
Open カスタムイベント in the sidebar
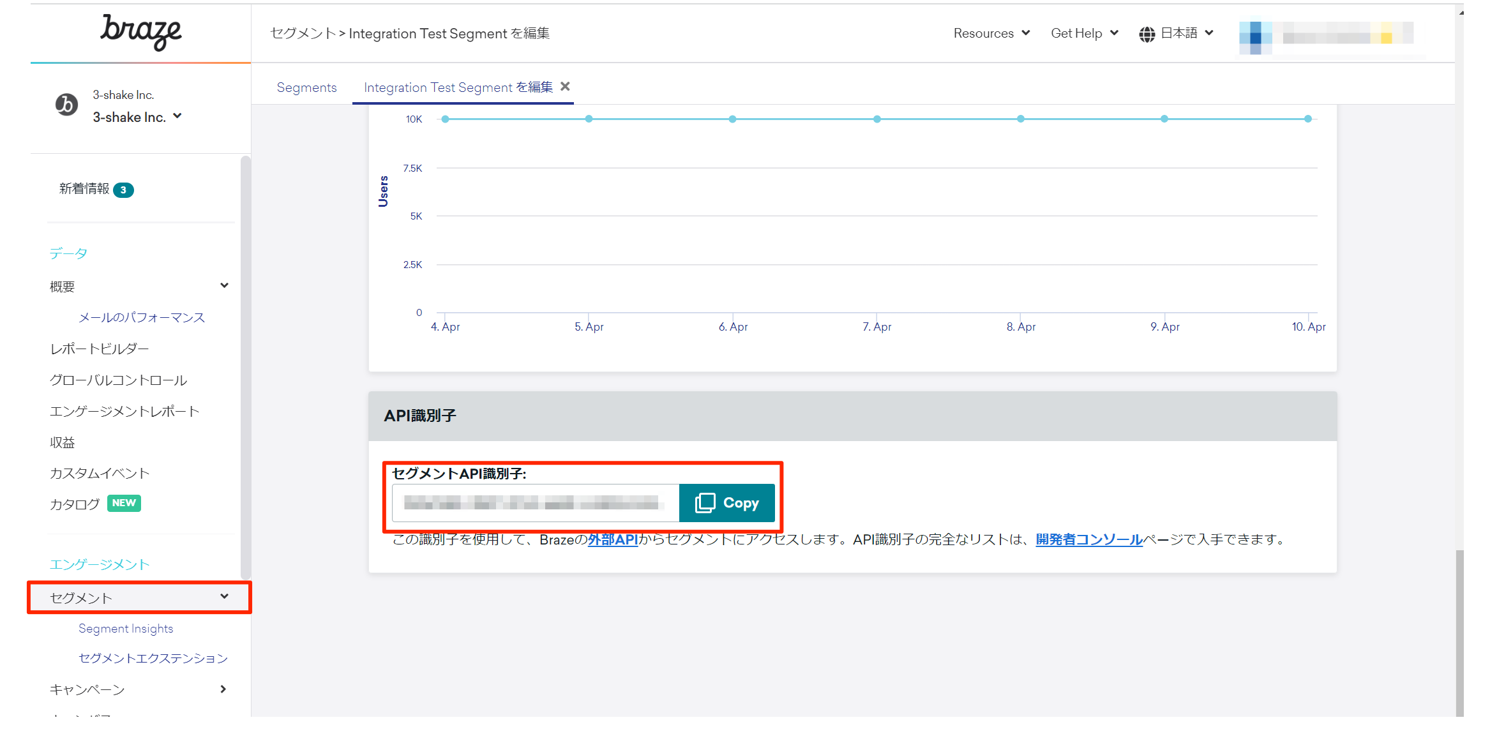(100, 473)
